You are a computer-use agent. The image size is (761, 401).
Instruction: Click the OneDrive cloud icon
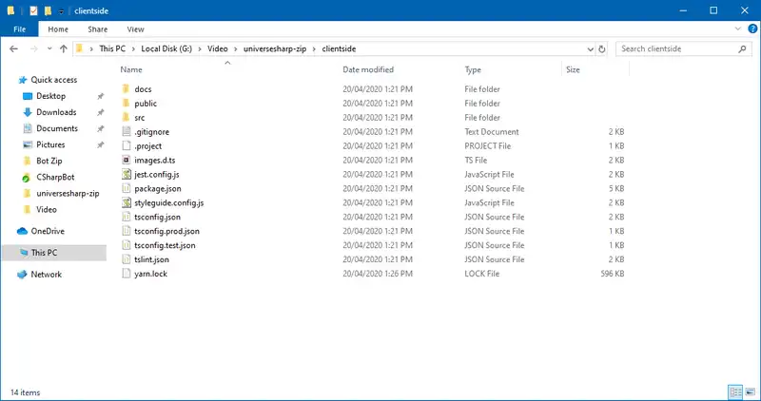[22, 231]
